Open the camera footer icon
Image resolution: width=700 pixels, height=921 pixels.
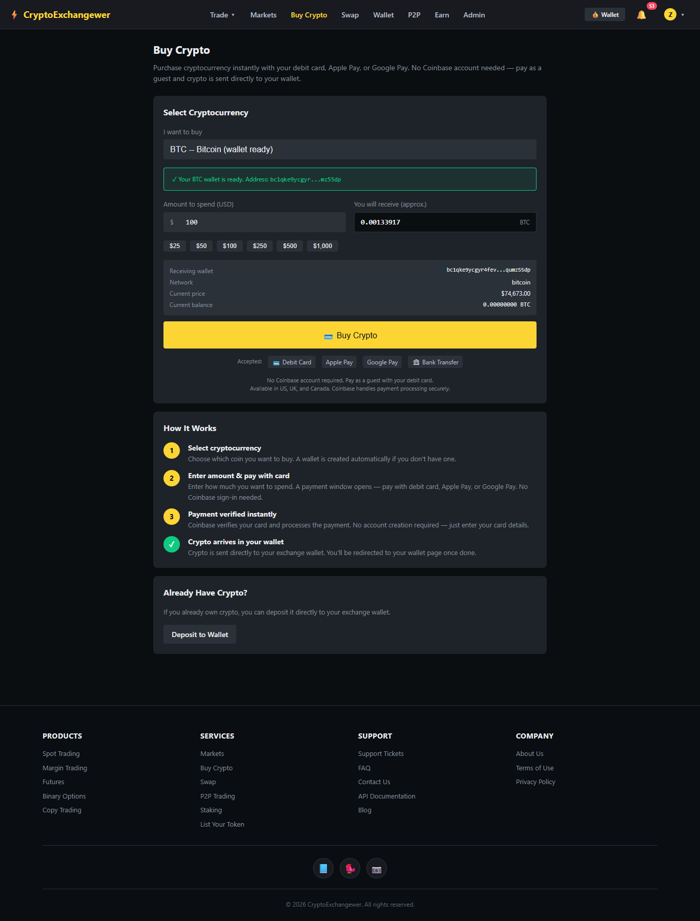point(377,868)
